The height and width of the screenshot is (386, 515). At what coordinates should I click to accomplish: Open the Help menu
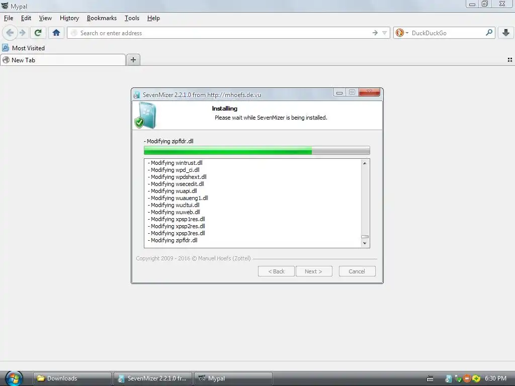pos(153,18)
